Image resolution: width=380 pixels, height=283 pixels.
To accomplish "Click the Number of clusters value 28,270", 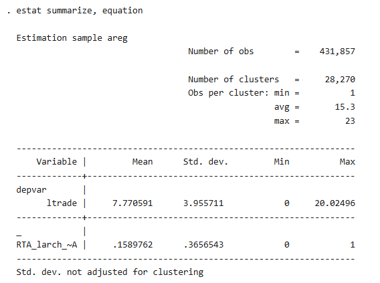I will [x=340, y=80].
